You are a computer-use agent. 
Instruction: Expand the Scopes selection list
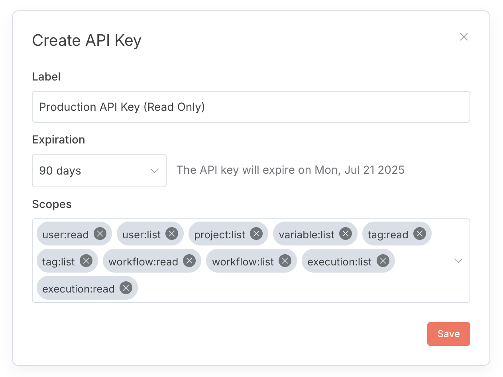pyautogui.click(x=458, y=261)
